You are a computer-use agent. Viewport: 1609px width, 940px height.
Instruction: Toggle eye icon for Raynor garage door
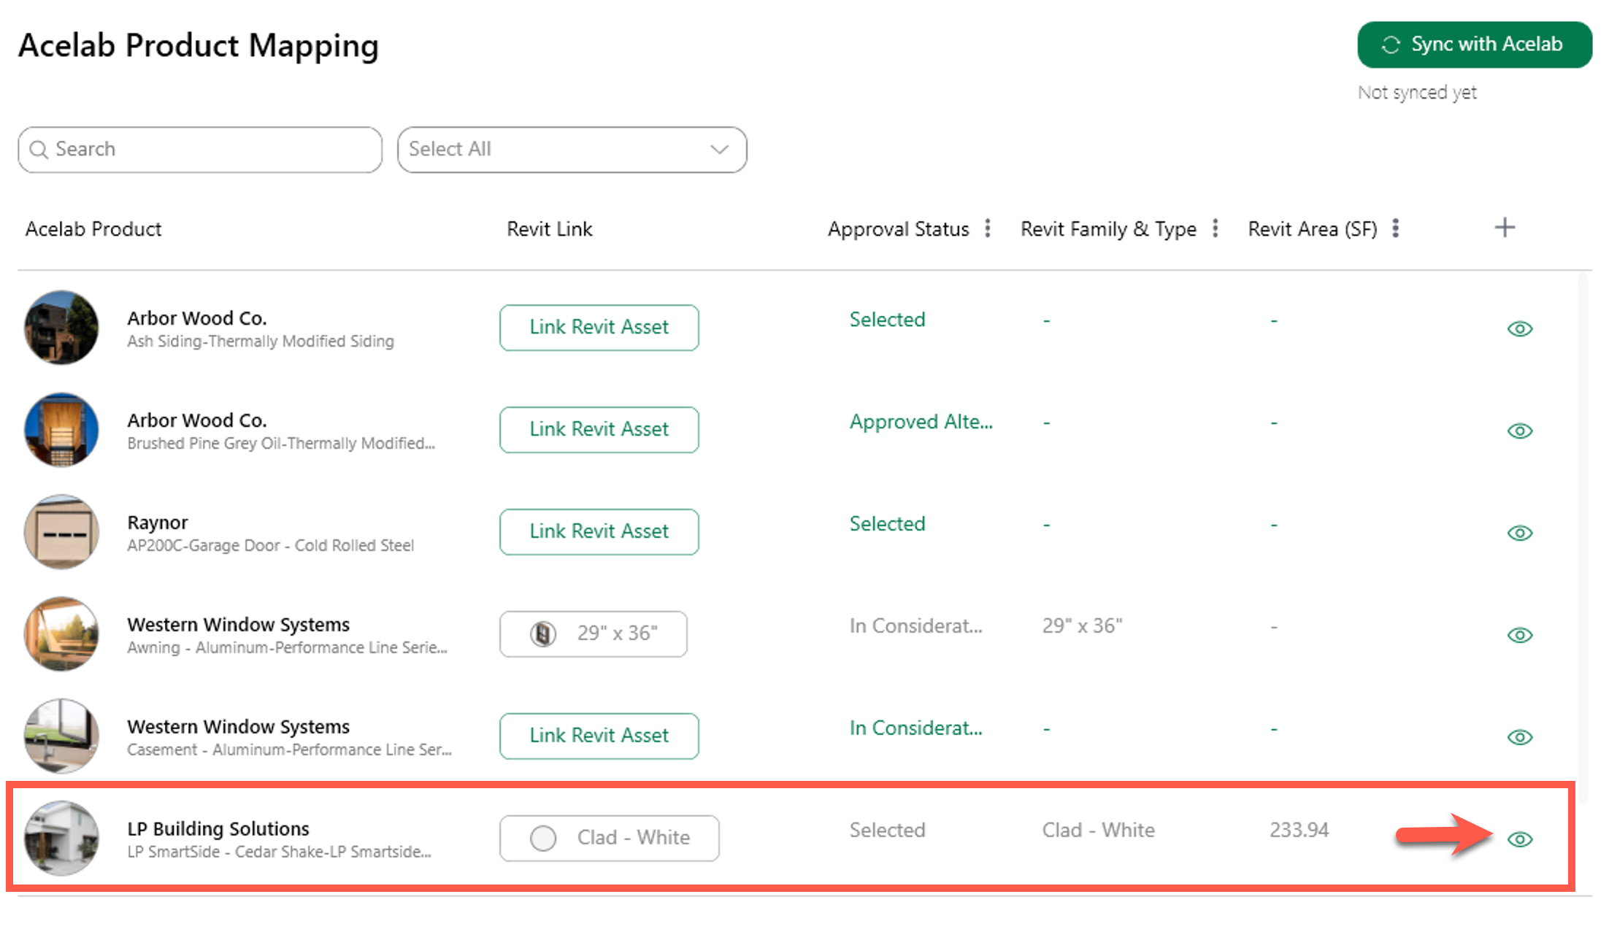point(1520,533)
